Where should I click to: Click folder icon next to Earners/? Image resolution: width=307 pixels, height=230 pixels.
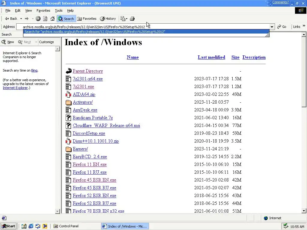69,149
